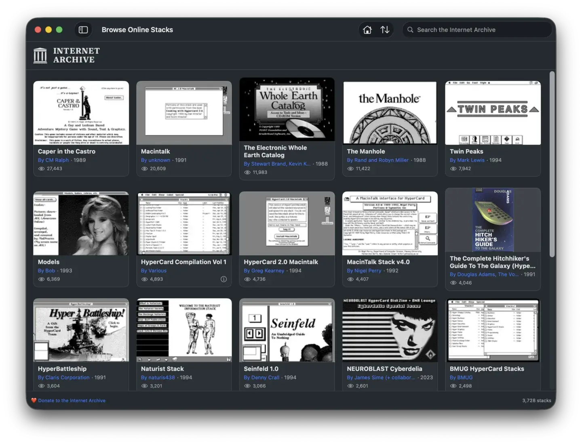Search the Internet Archive field
Viewport: 582px width, 444px height.
click(x=477, y=30)
